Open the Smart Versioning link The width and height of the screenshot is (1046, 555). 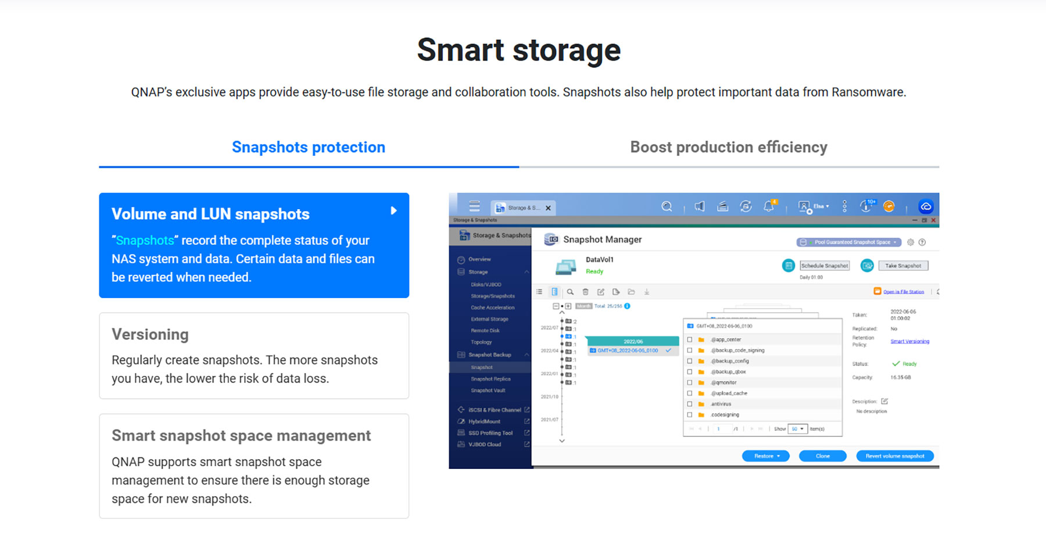pos(909,342)
